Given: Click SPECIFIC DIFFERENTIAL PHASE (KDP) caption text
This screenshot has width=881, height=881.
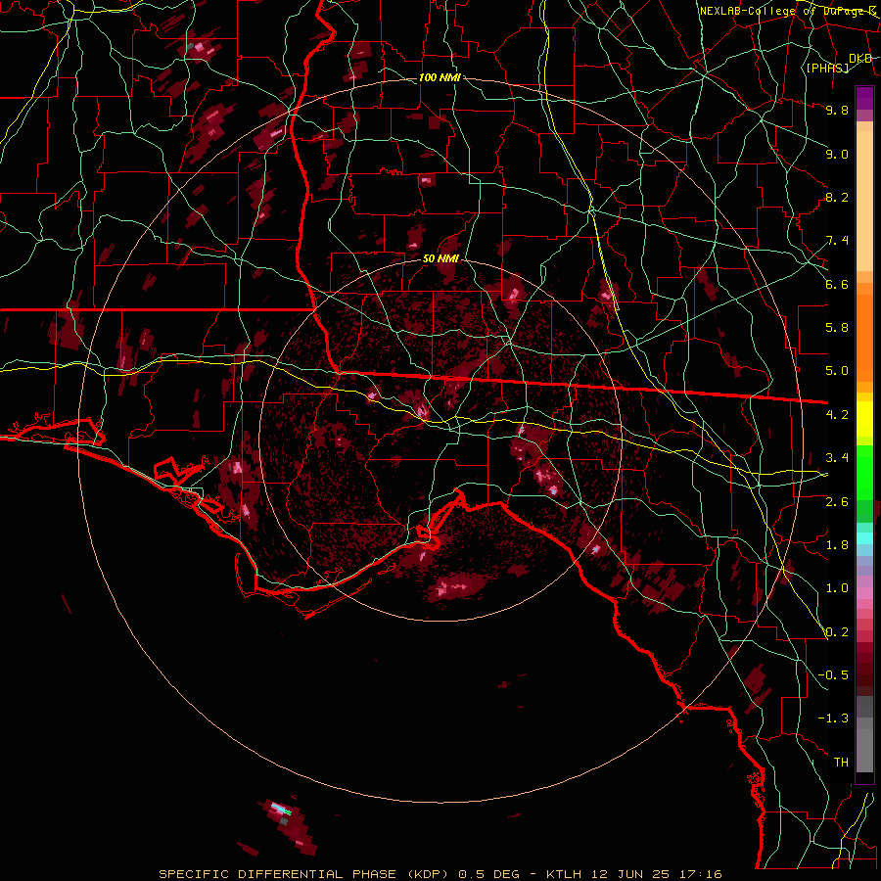Looking at the screenshot, I should pyautogui.click(x=305, y=874).
